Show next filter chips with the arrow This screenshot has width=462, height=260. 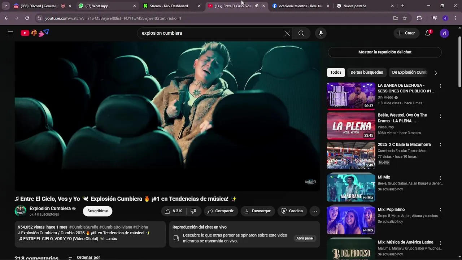click(x=436, y=73)
